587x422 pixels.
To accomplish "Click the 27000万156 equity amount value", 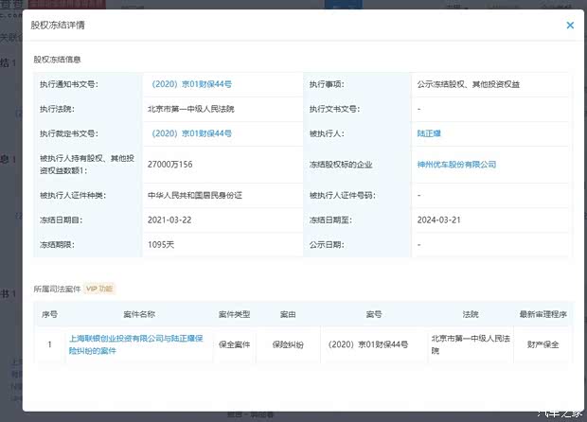I will (170, 165).
